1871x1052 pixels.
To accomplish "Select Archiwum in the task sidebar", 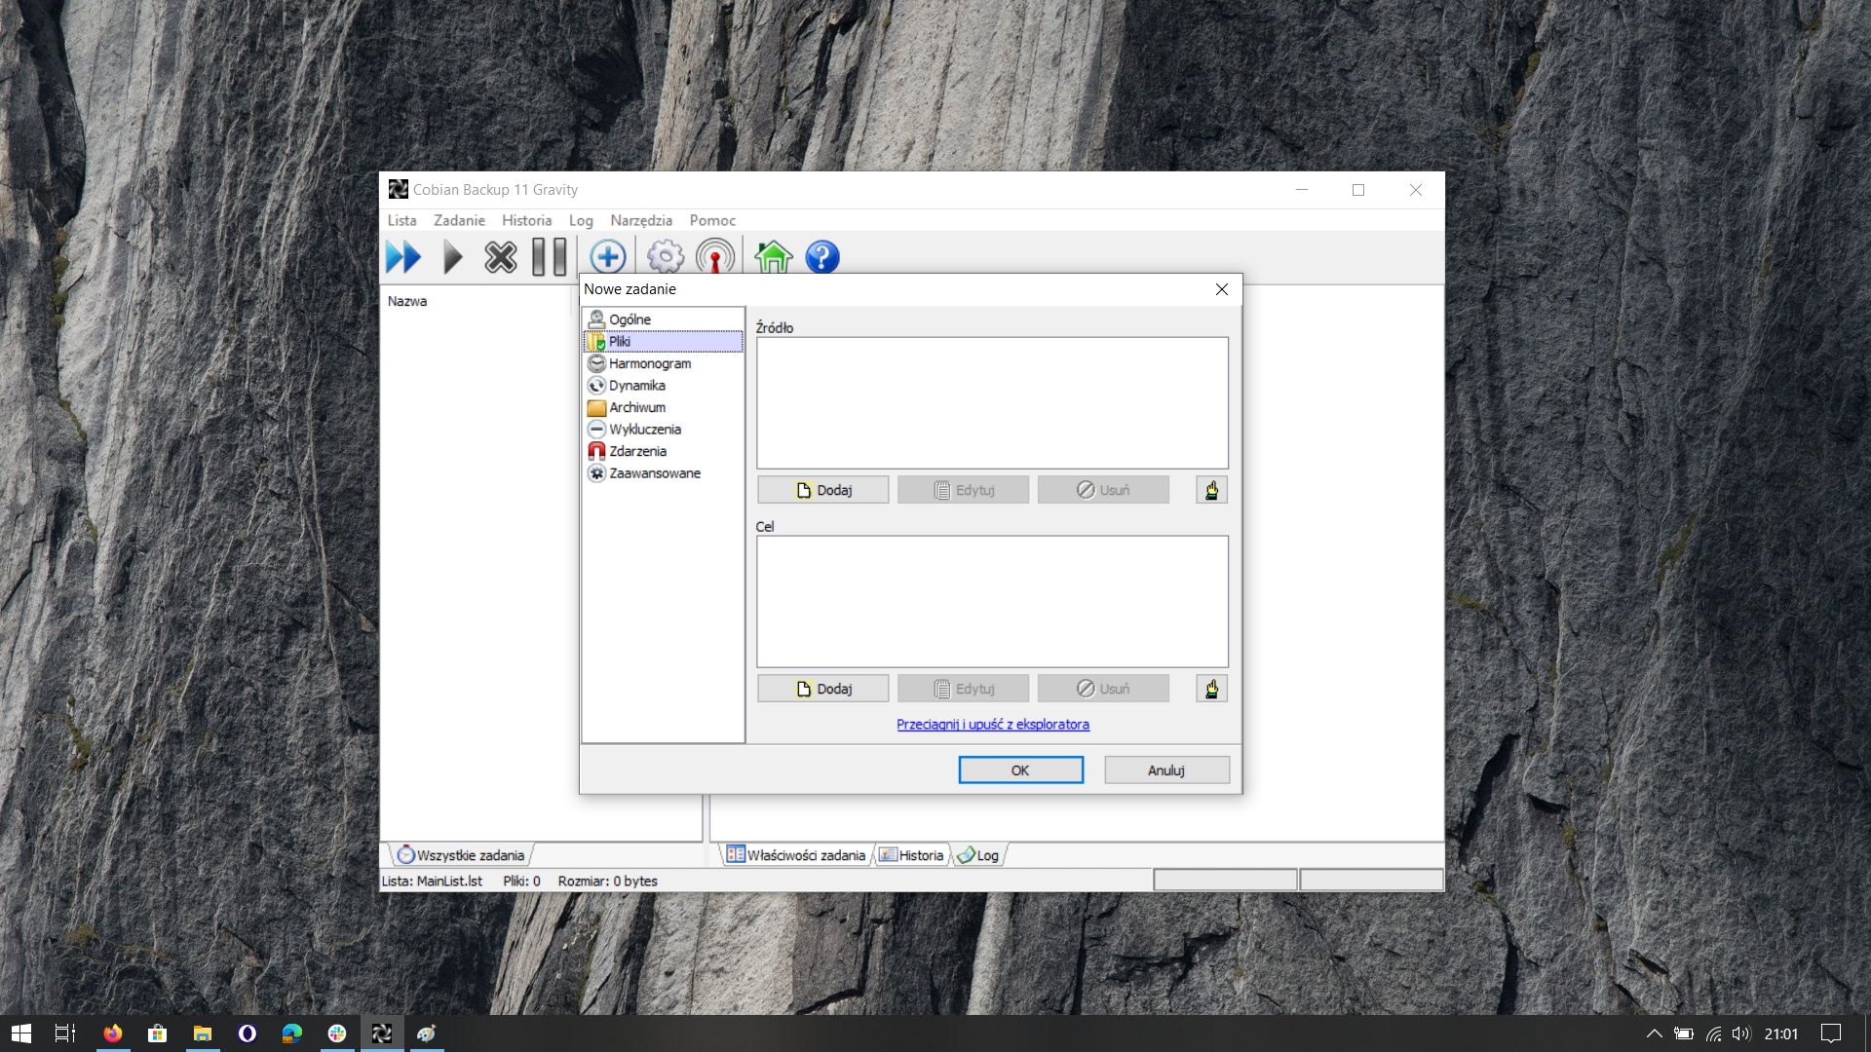I will point(636,407).
